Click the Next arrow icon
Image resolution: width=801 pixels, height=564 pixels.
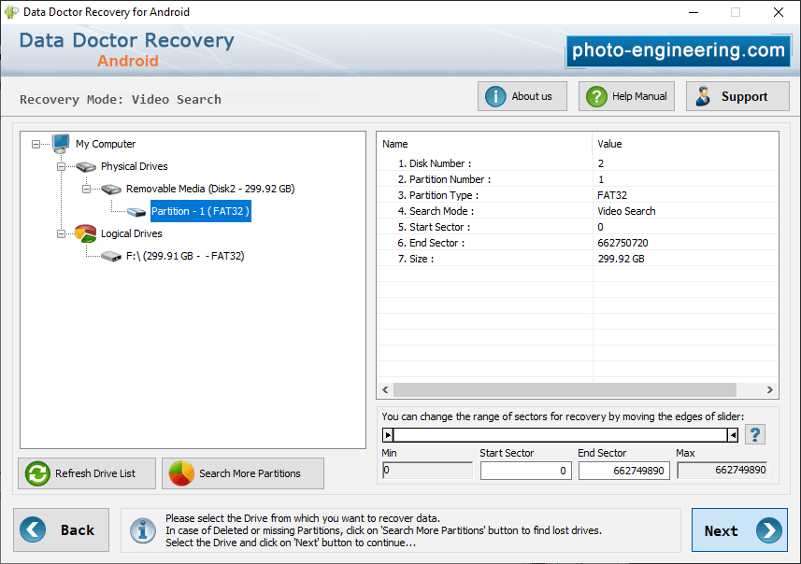click(x=769, y=530)
